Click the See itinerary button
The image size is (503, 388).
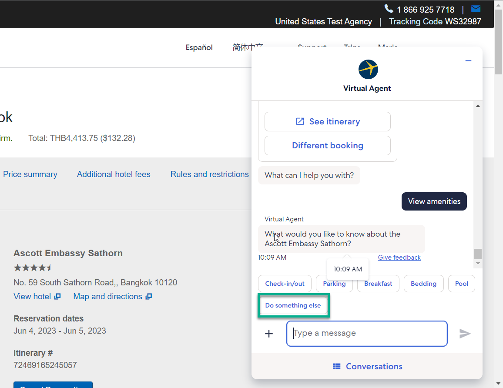click(328, 121)
